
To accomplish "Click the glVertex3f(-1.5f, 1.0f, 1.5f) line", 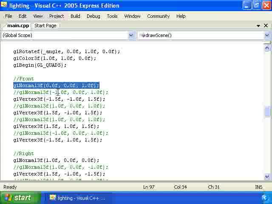I will [58, 140].
